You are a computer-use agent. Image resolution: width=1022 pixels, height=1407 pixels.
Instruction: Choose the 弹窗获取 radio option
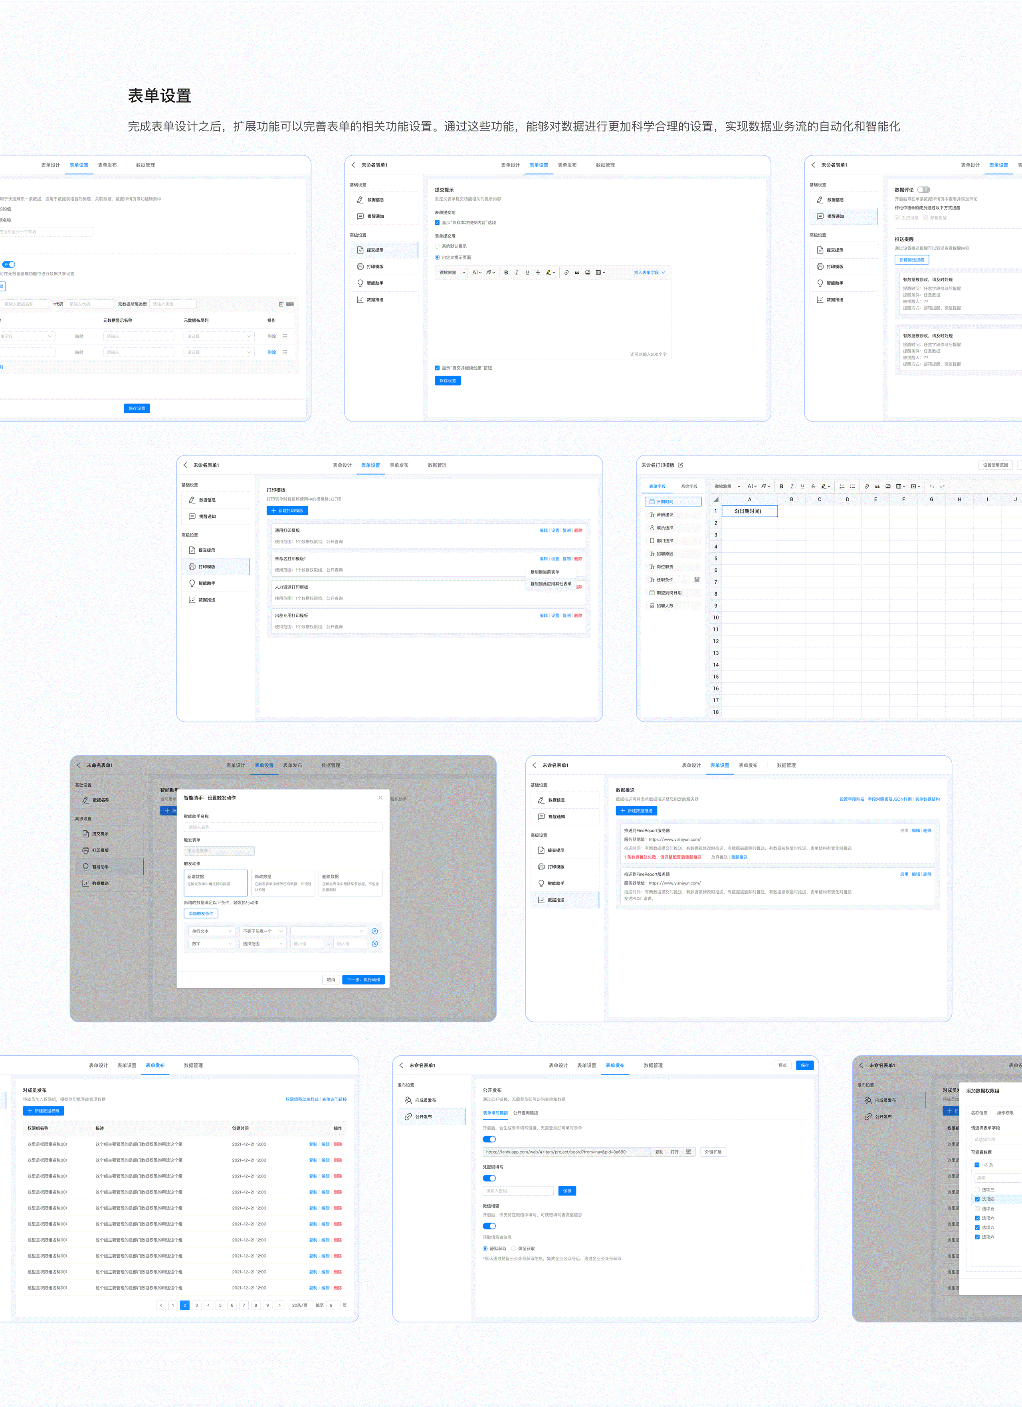coord(513,1249)
